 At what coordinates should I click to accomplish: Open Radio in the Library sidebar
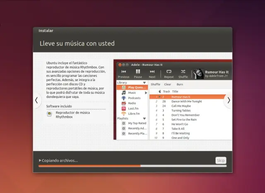132,103
